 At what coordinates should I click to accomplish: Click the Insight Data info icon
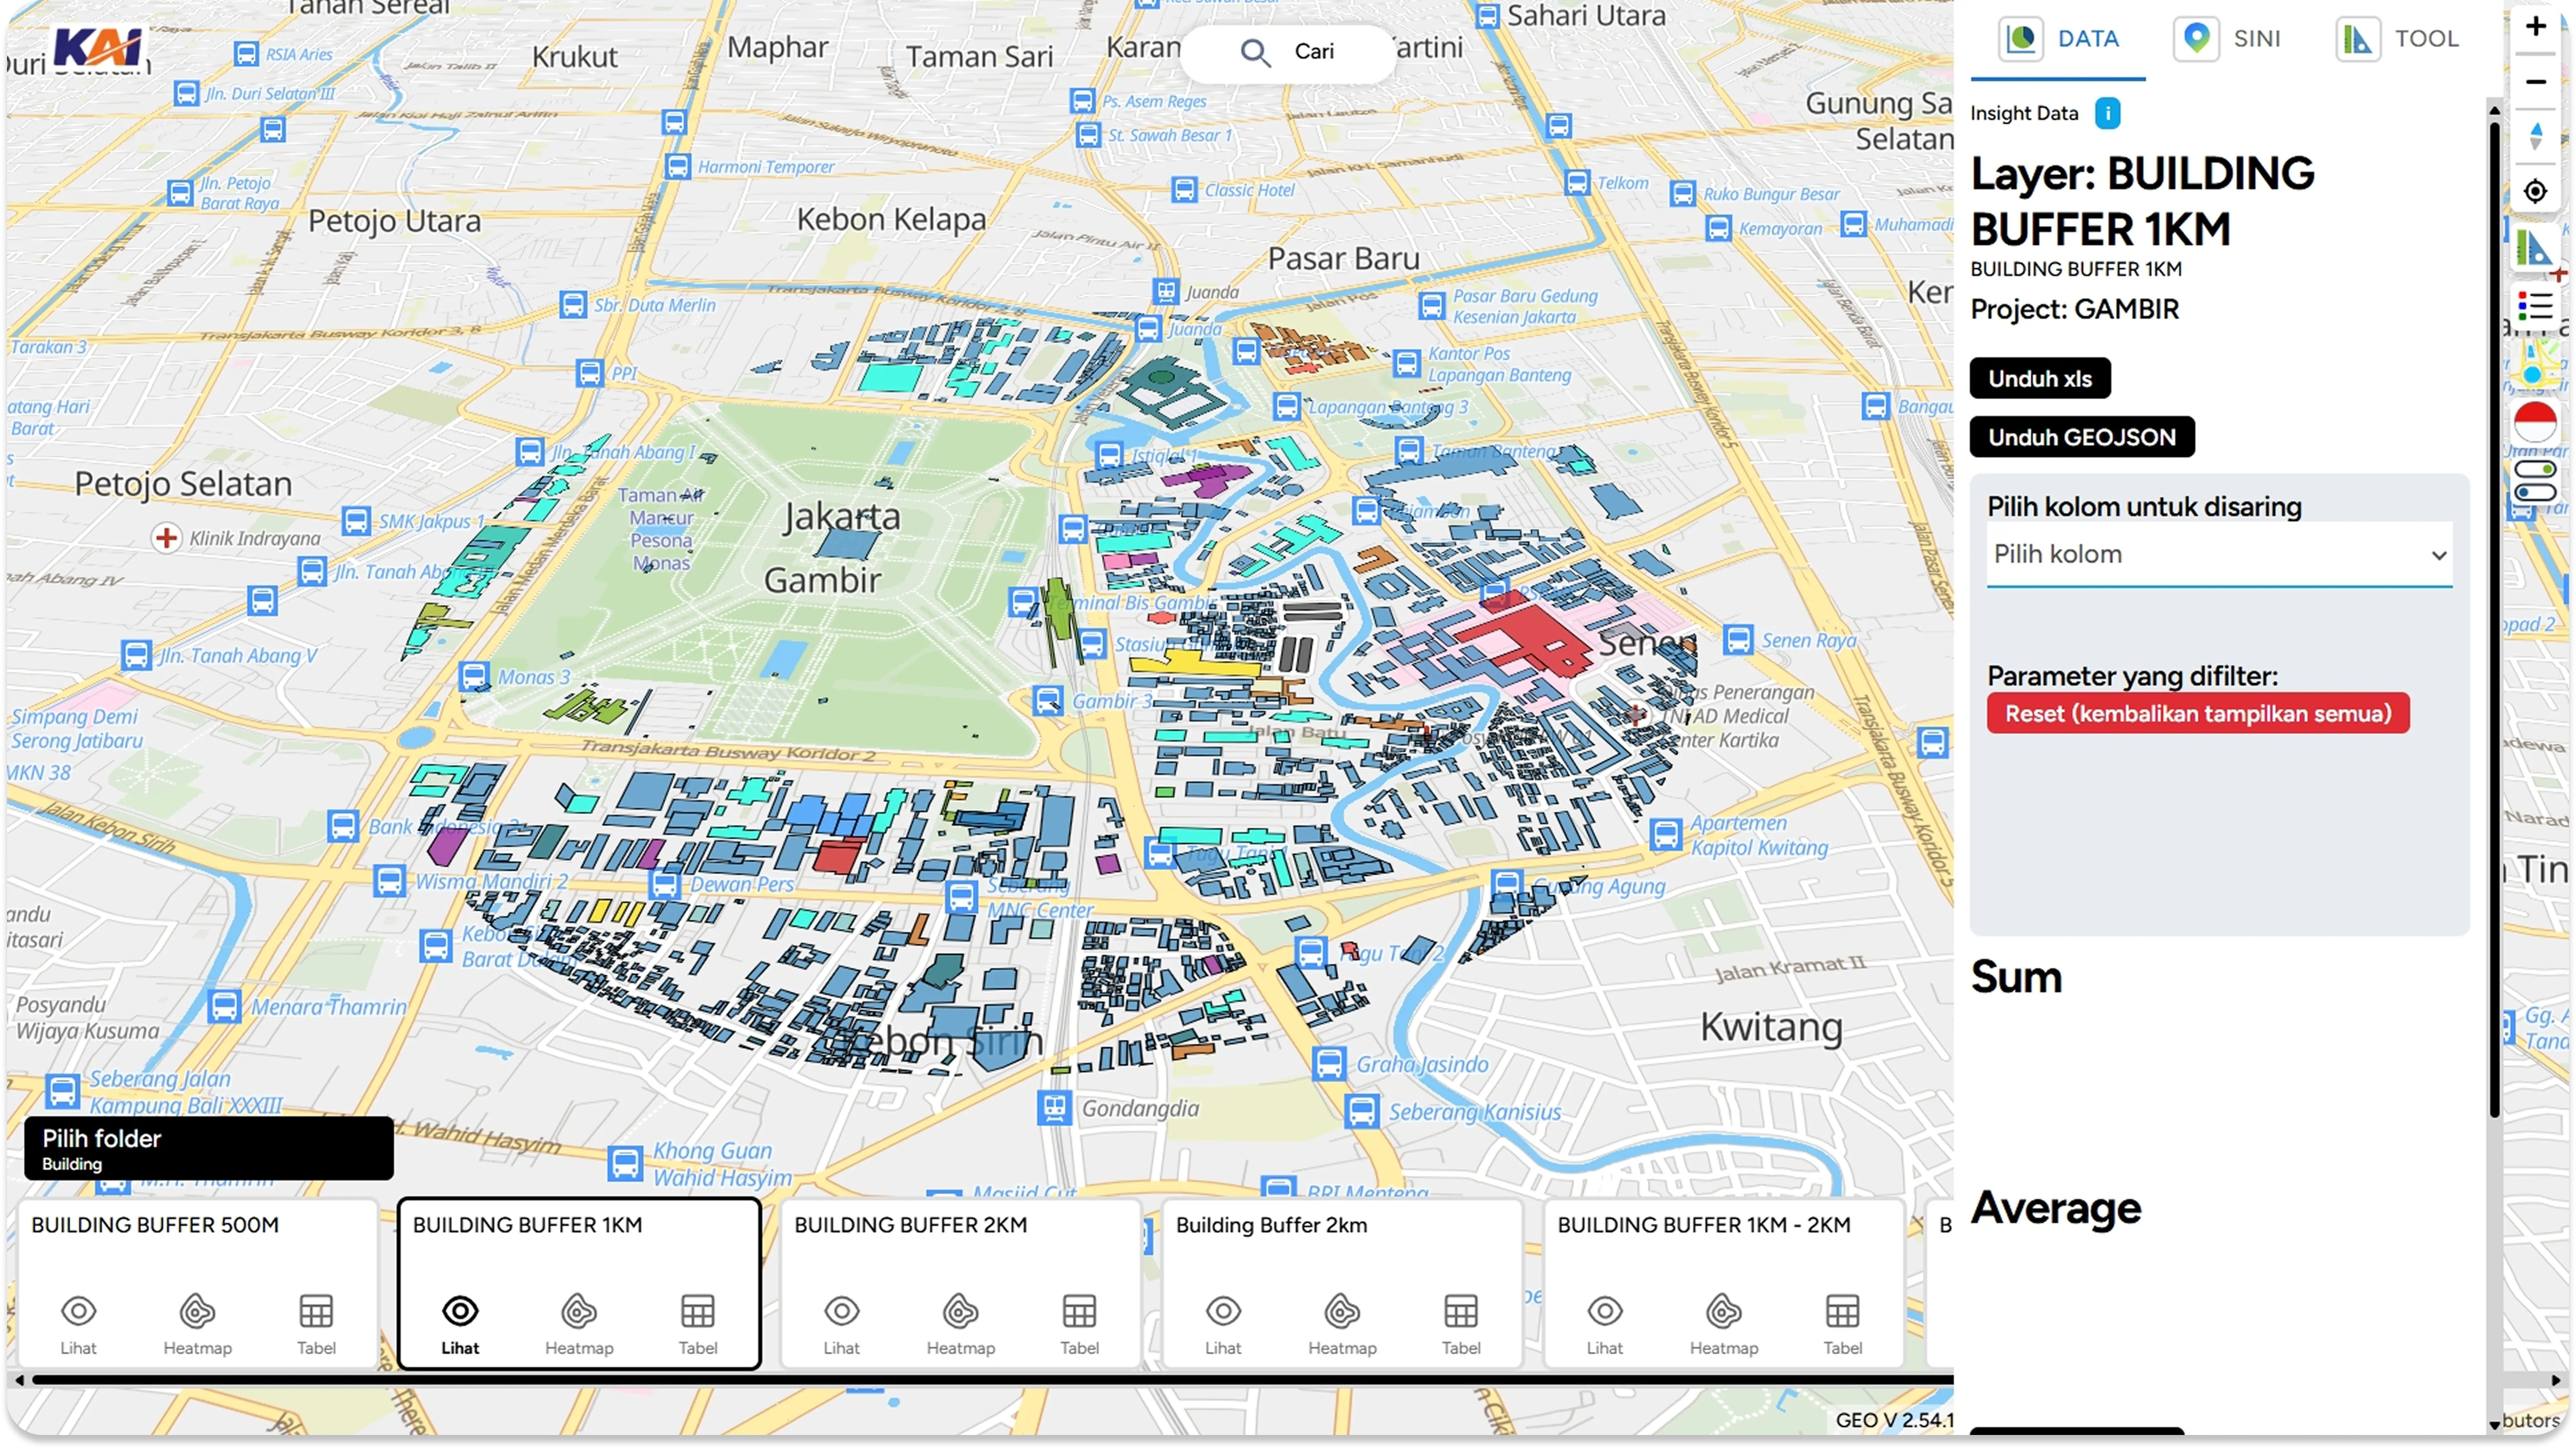pyautogui.click(x=2108, y=113)
